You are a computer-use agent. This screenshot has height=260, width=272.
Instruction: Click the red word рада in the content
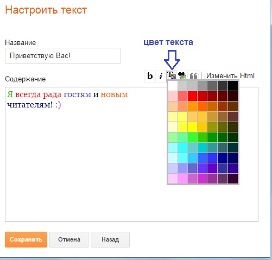pos(52,95)
